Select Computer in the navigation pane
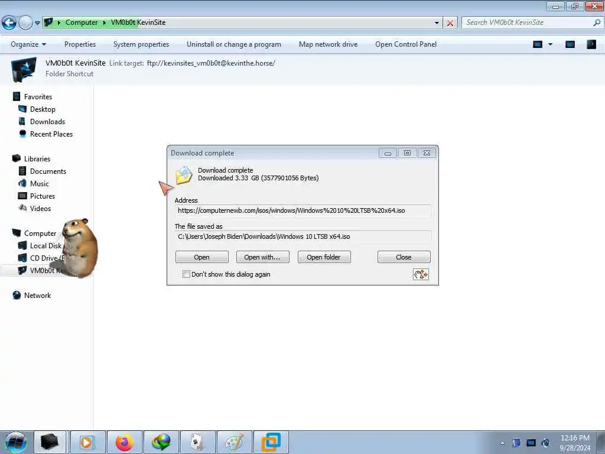The height and width of the screenshot is (454, 605). coord(40,233)
